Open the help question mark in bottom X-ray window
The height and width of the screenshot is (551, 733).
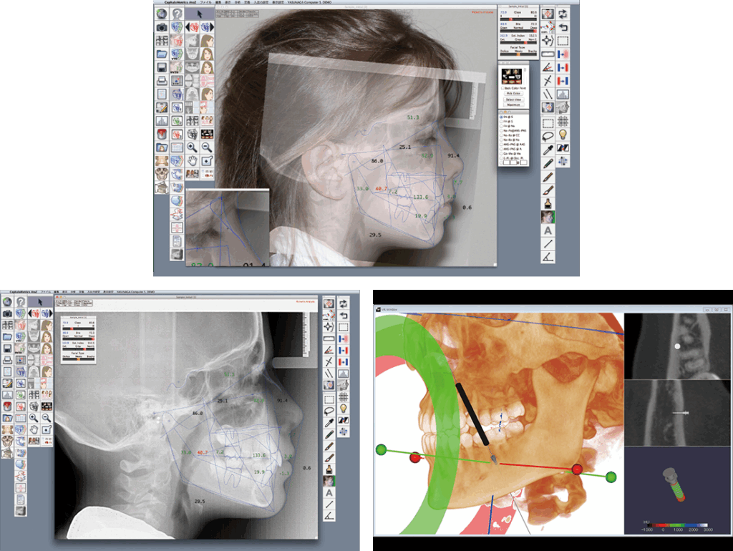[x=21, y=302]
